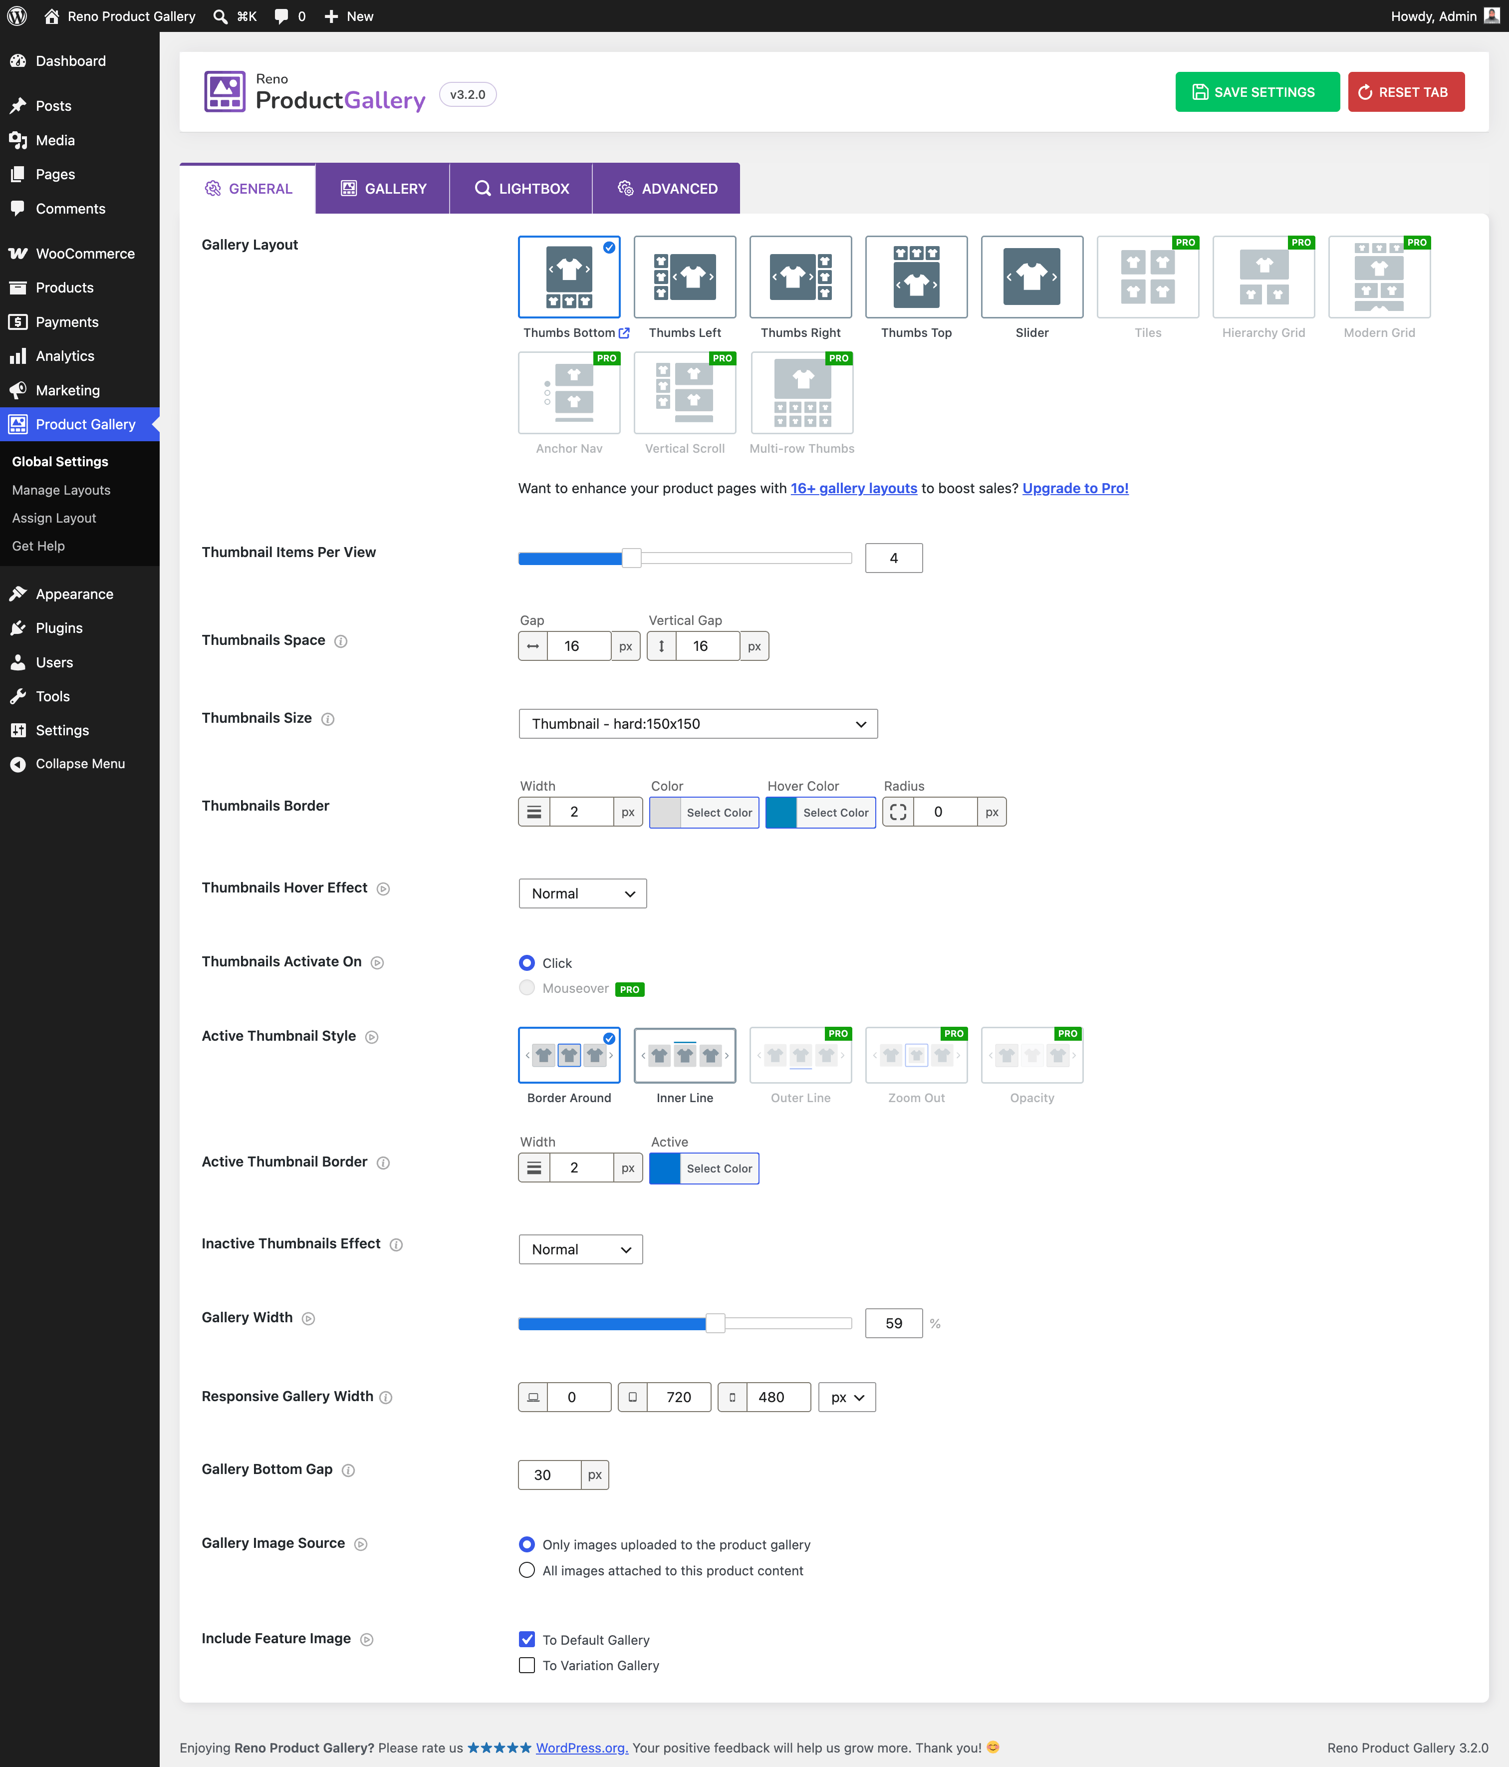Switch to the ADVANCED tab
1509x1767 pixels.
[x=667, y=189]
